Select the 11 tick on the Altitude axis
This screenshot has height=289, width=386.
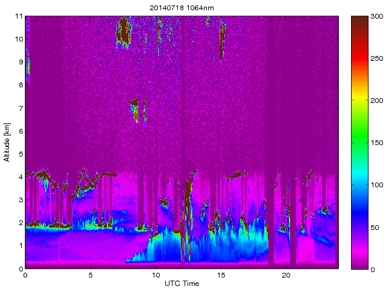[19, 16]
